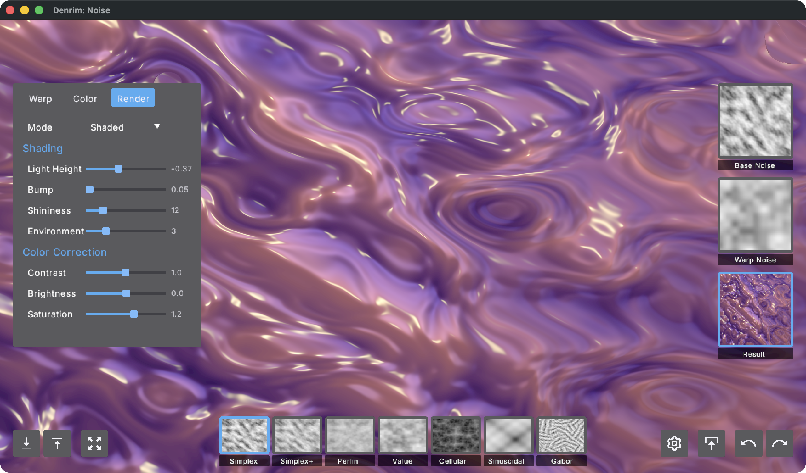Select the Cellular noise type
The width and height of the screenshot is (806, 473).
point(456,435)
